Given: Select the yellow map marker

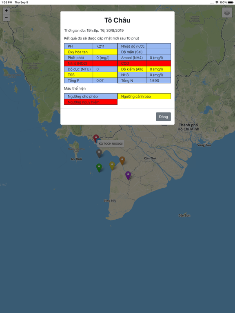Looking at the screenshot, I should [x=112, y=166].
